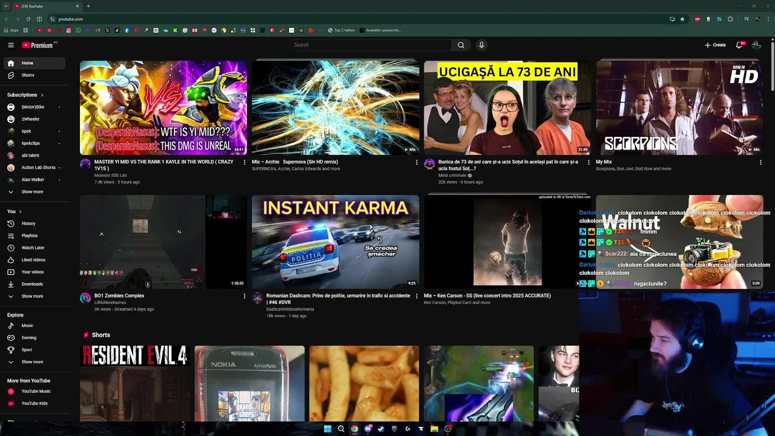Open the Chrome three-dot menu
The width and height of the screenshot is (775, 436).
[x=768, y=19]
